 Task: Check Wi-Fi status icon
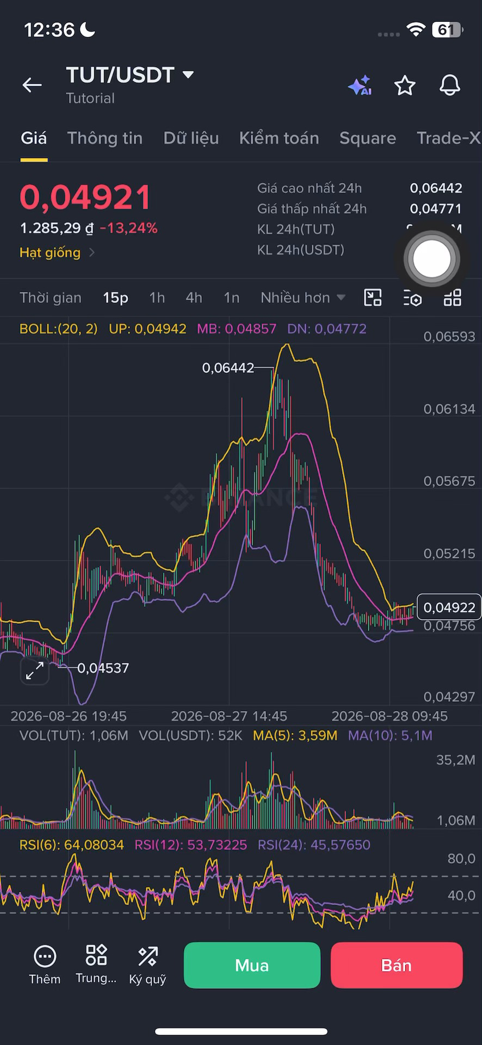416,29
